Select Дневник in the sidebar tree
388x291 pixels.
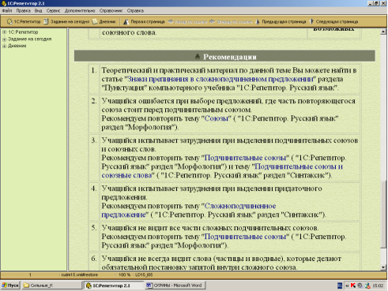17,46
